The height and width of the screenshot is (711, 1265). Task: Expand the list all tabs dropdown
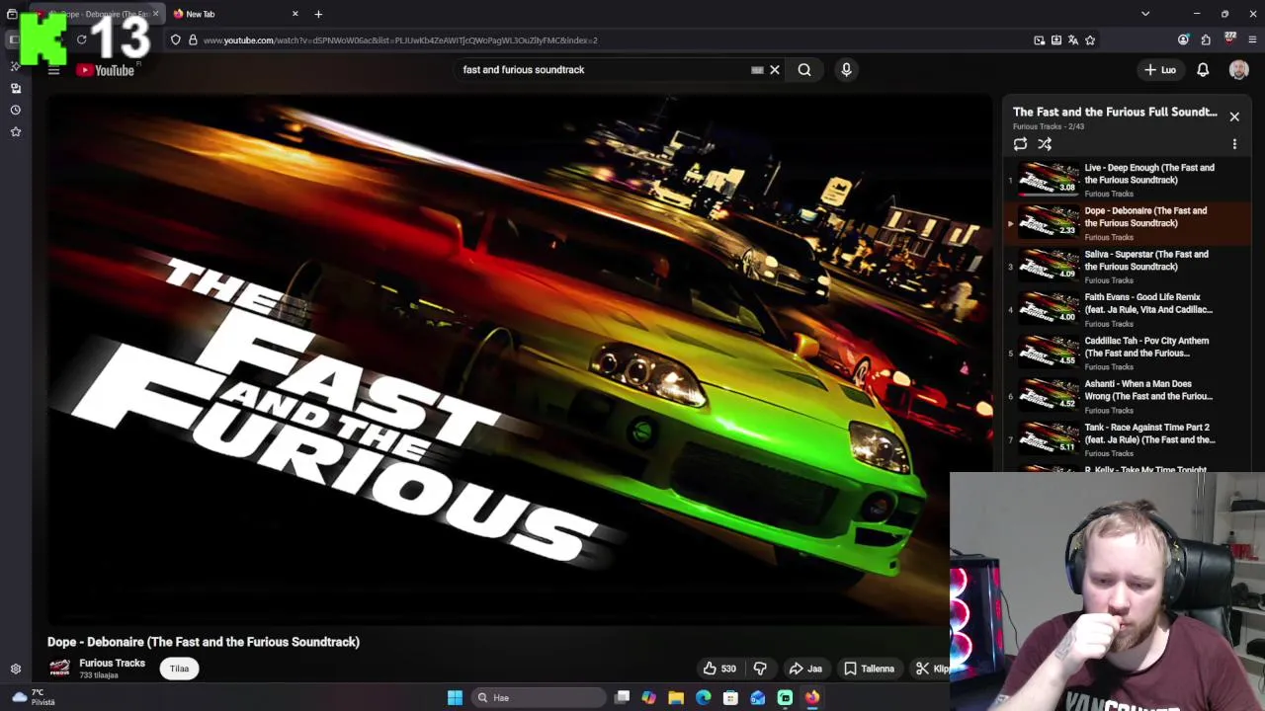(x=1145, y=14)
